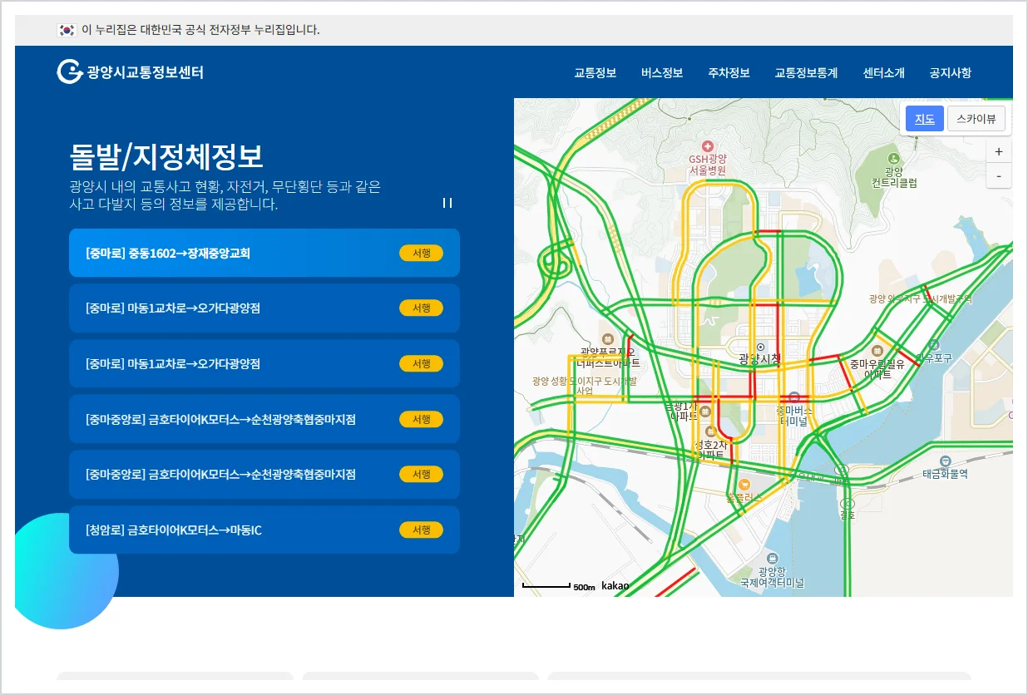Click 서행 badge on 중동1602 row
1028x695 pixels.
[x=422, y=253]
